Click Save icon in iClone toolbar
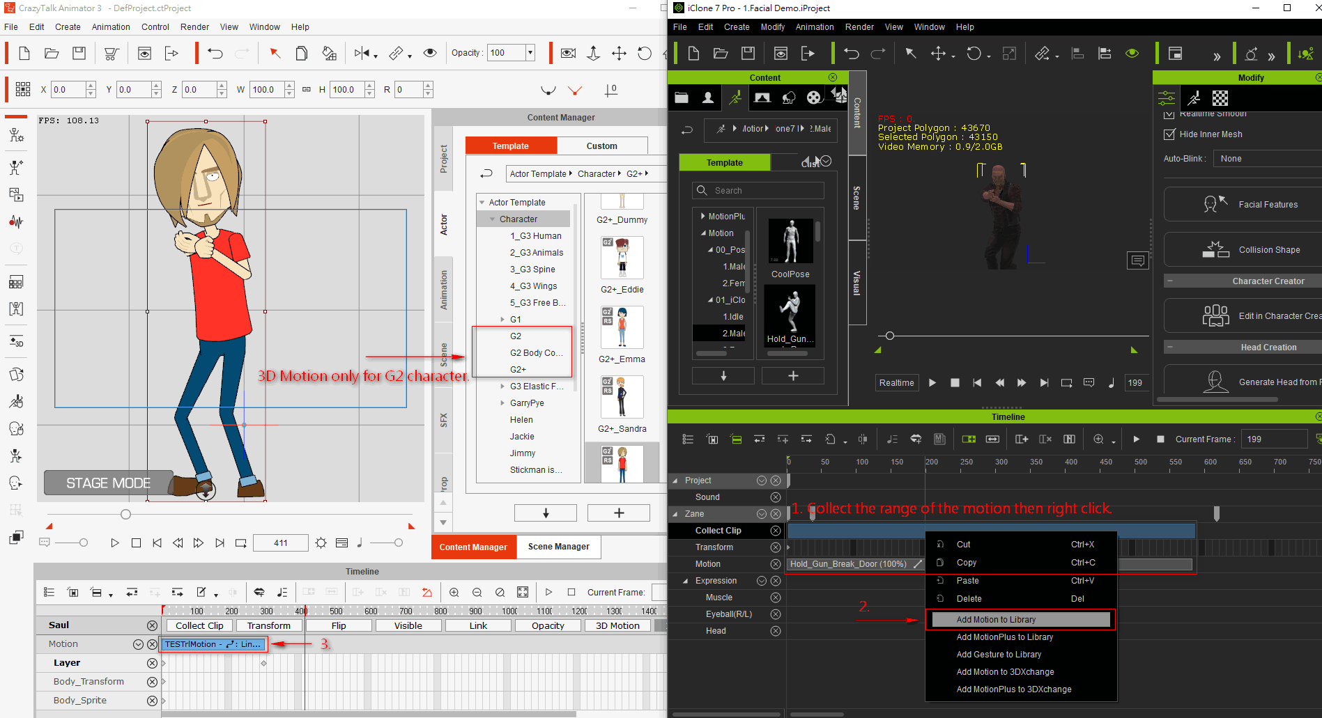The width and height of the screenshot is (1322, 718). coord(748,53)
